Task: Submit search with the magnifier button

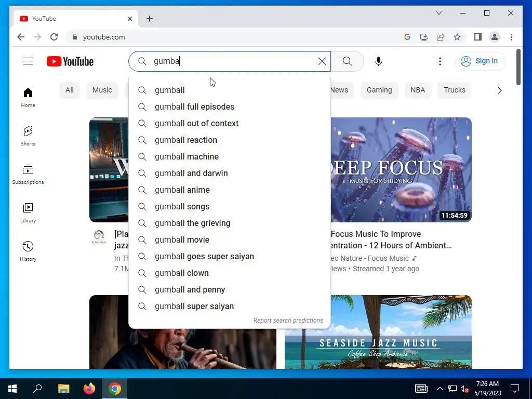Action: point(348,61)
